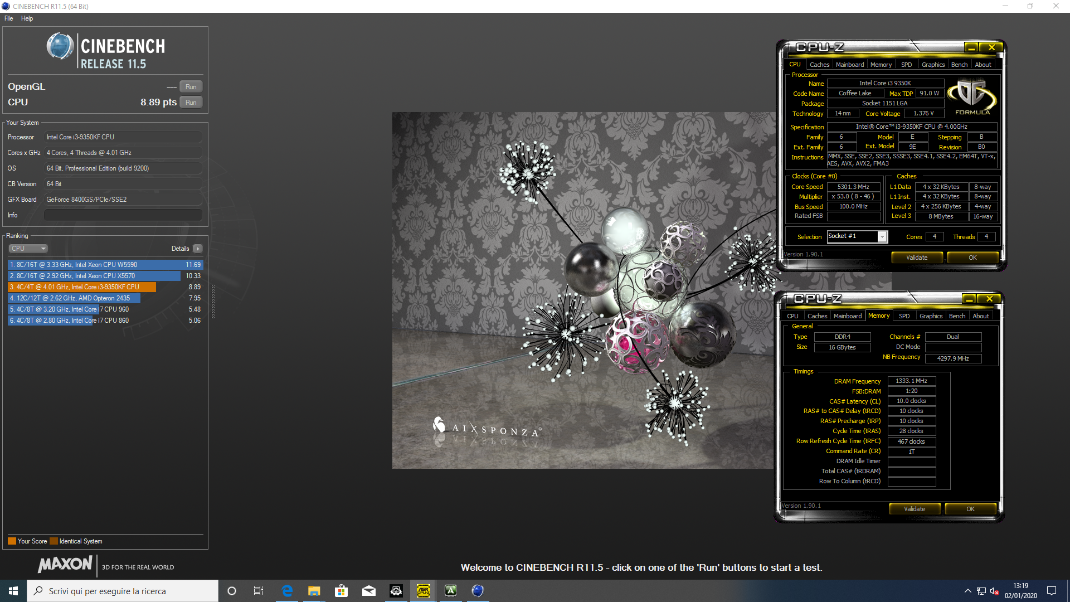Click the Identical System legend swatch

53,541
